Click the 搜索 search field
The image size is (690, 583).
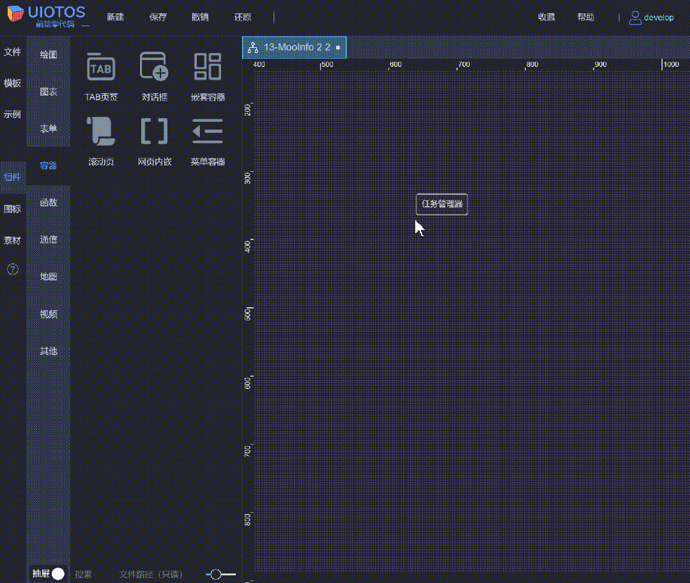tap(84, 574)
